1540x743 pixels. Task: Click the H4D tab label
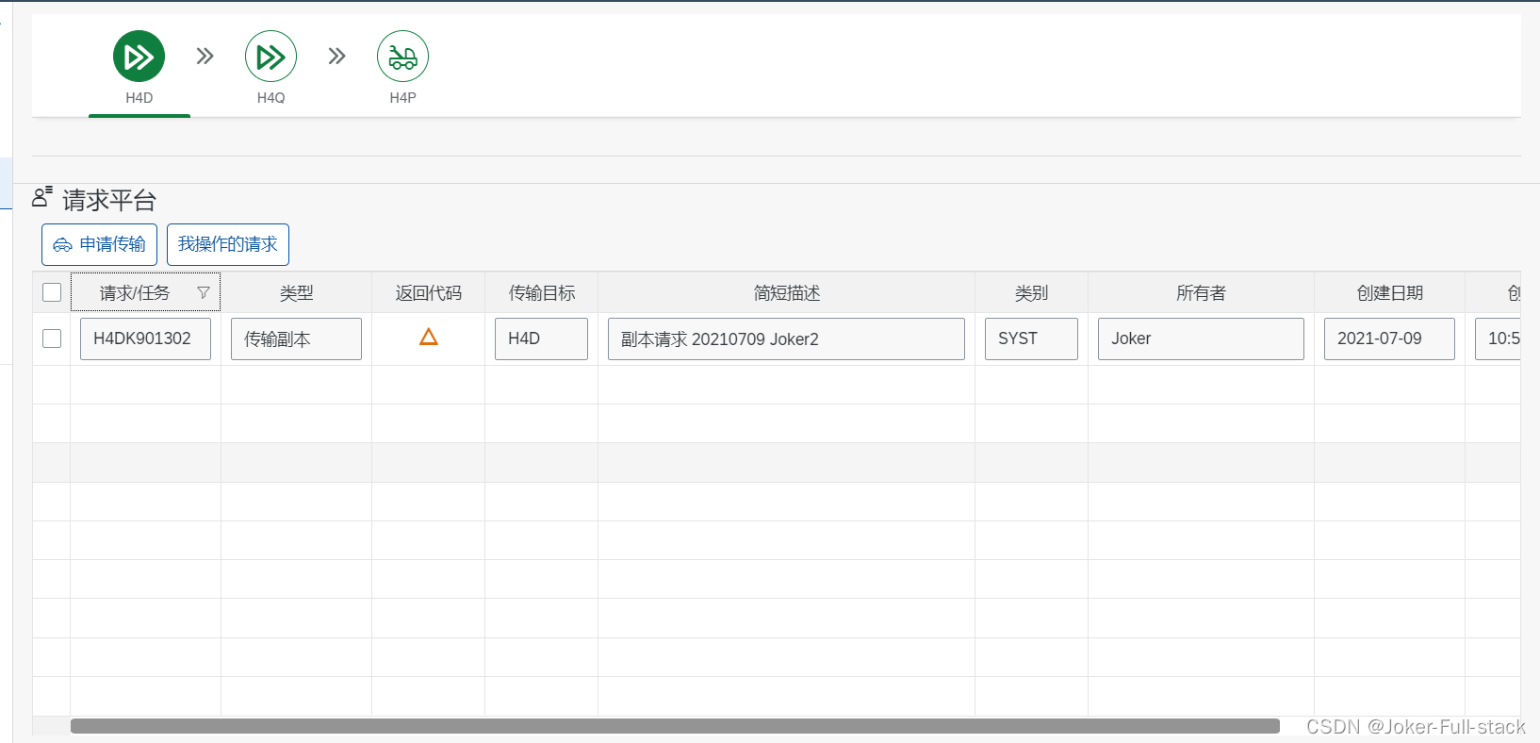pyautogui.click(x=139, y=98)
